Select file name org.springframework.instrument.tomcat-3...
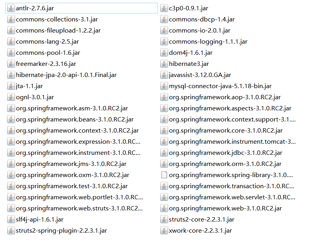The width and height of the screenshot is (318, 241). (232, 141)
